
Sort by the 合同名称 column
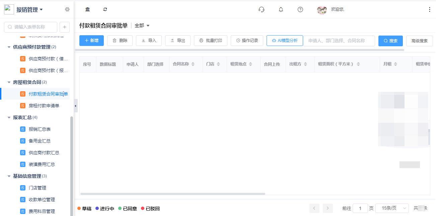coord(193,64)
